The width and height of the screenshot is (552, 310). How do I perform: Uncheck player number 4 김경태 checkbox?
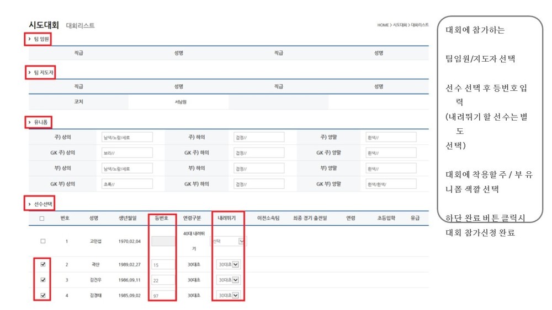point(43,295)
